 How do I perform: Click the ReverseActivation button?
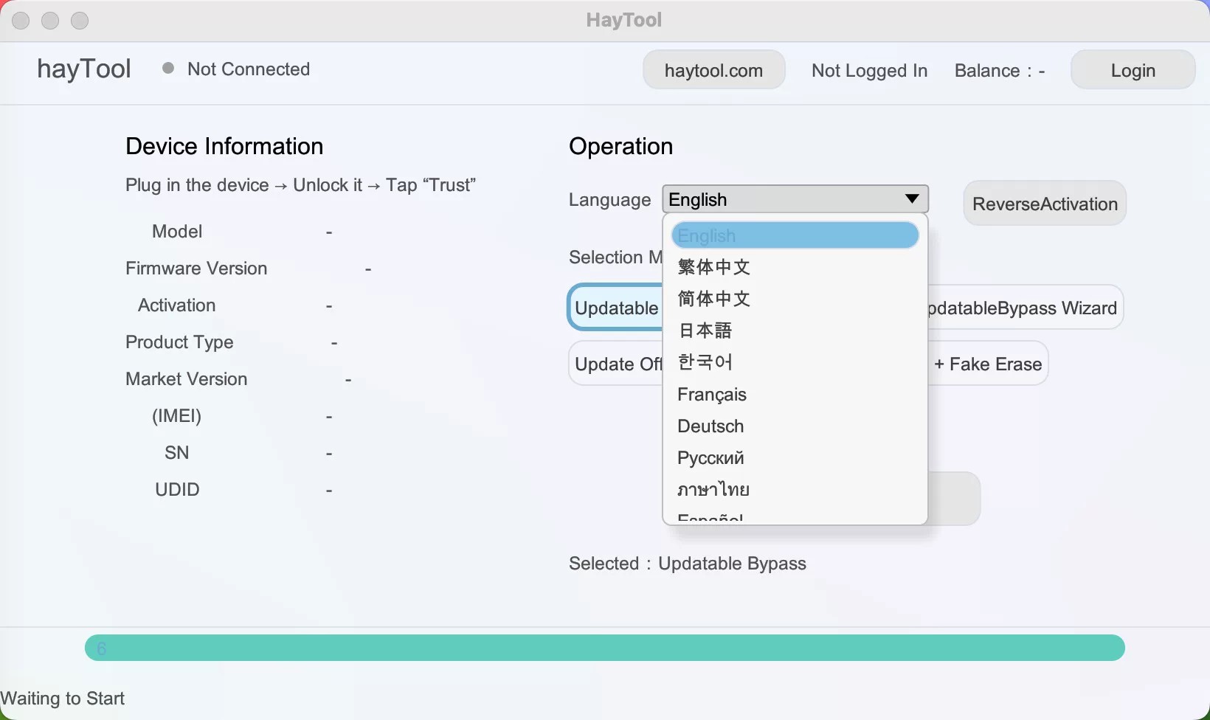(x=1045, y=204)
